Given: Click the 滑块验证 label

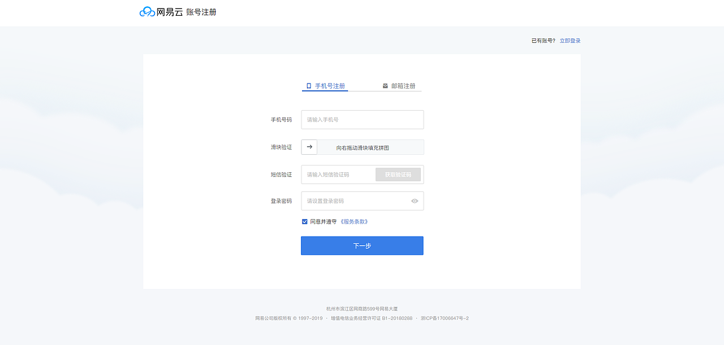Looking at the screenshot, I should pyautogui.click(x=281, y=147).
